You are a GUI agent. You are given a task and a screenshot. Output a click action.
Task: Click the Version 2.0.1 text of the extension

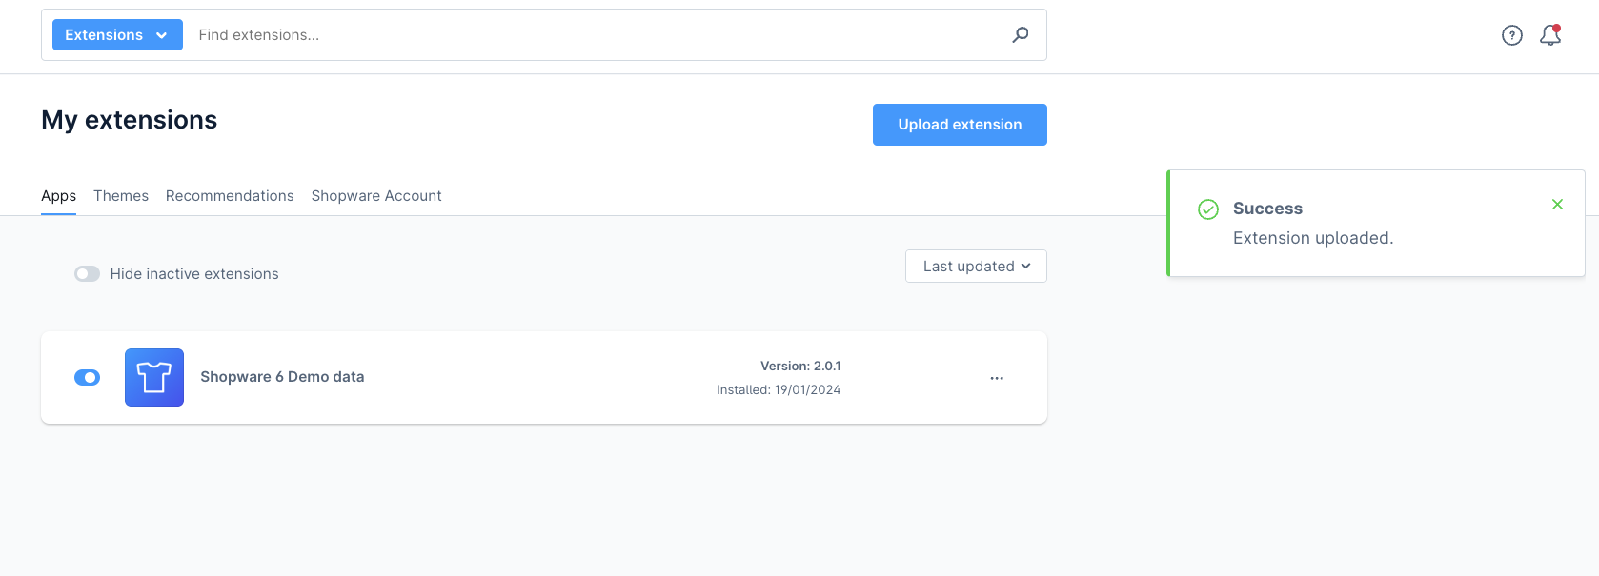coord(802,365)
